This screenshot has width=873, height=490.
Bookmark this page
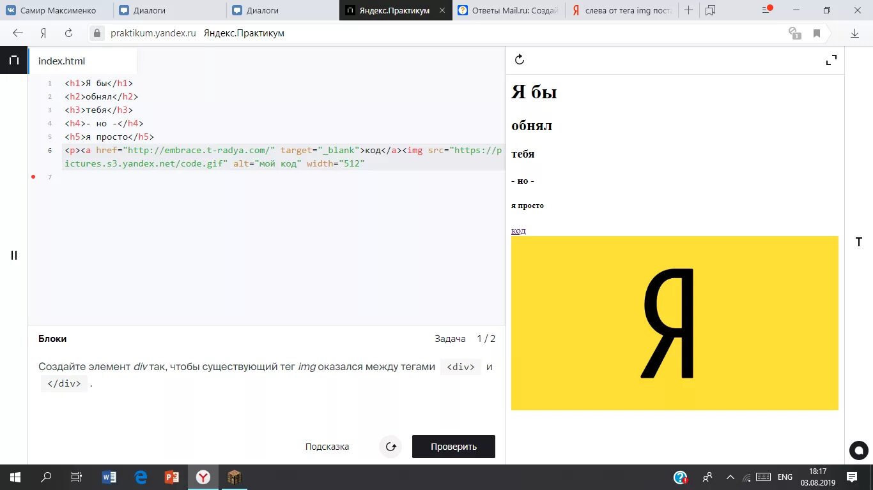tap(817, 33)
